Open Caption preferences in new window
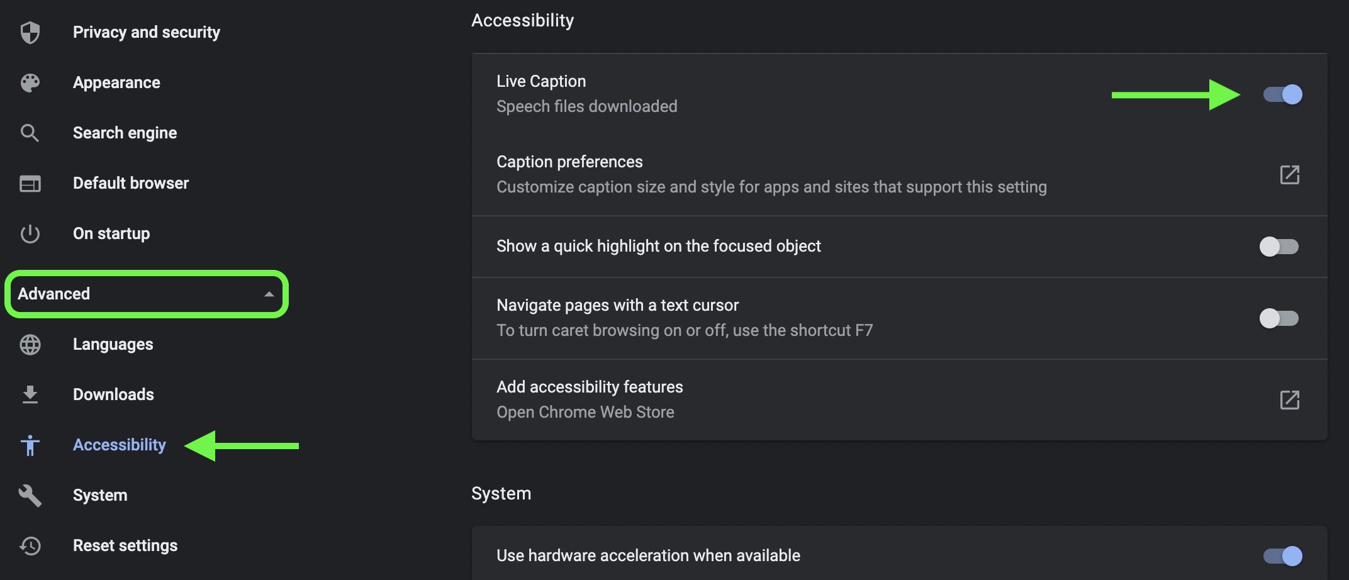The image size is (1349, 580). tap(1289, 174)
